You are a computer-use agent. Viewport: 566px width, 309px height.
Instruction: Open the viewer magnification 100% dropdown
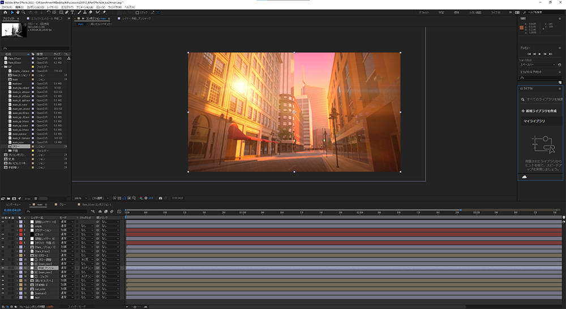pos(81,198)
